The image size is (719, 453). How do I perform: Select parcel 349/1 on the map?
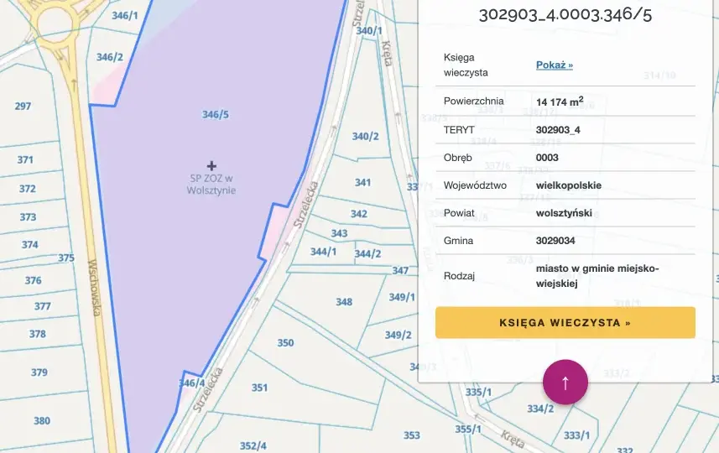402,297
